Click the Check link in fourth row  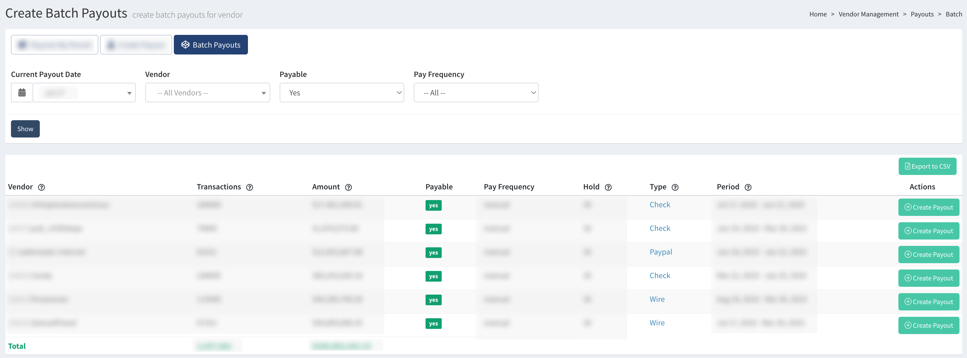pos(660,276)
